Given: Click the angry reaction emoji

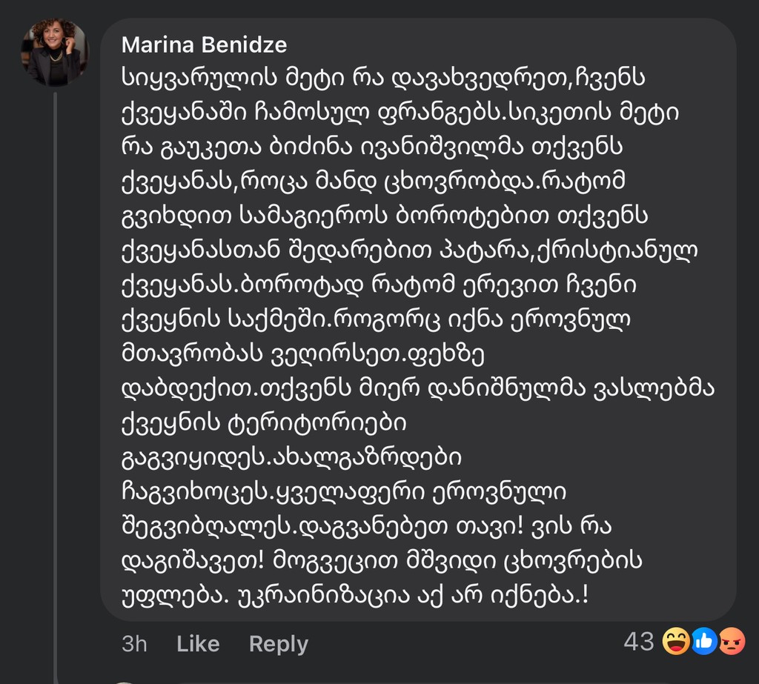Looking at the screenshot, I should click(x=732, y=642).
